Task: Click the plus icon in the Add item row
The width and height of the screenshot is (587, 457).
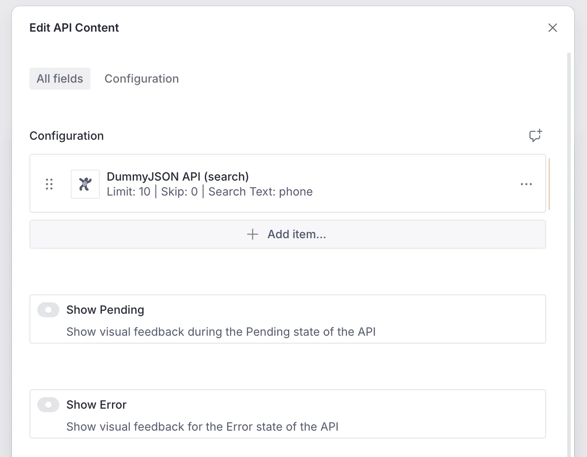Action: [x=252, y=234]
